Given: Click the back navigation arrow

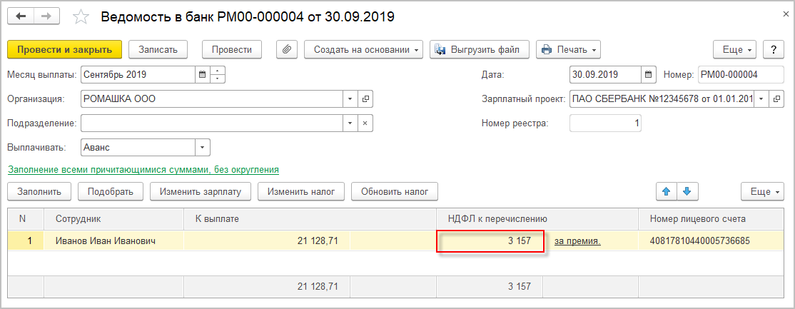Looking at the screenshot, I should coord(21,16).
